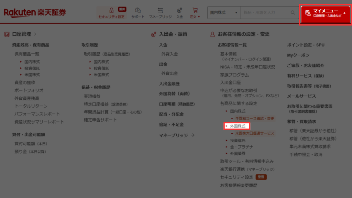The image size is (352, 198).
Task: Open 手数料コース確認・変更 link
Action: 255,119
